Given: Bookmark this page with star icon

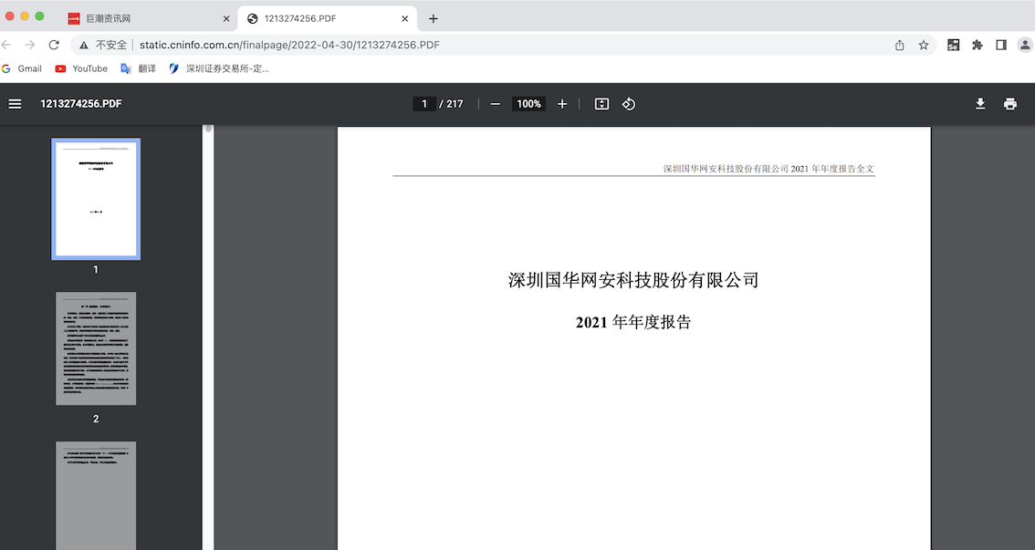Looking at the screenshot, I should 924,45.
